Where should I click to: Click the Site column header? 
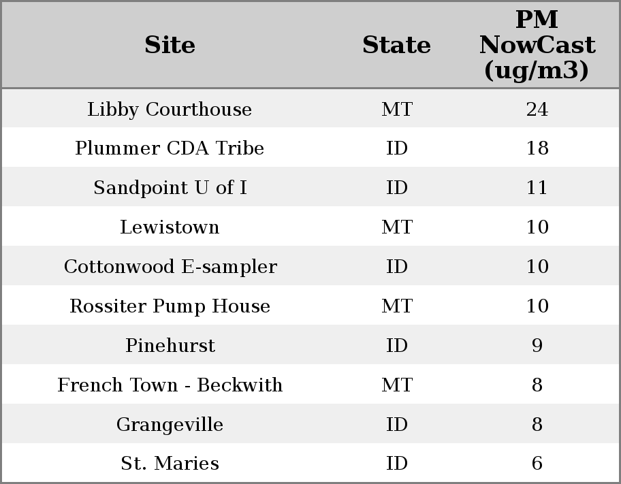pos(170,46)
